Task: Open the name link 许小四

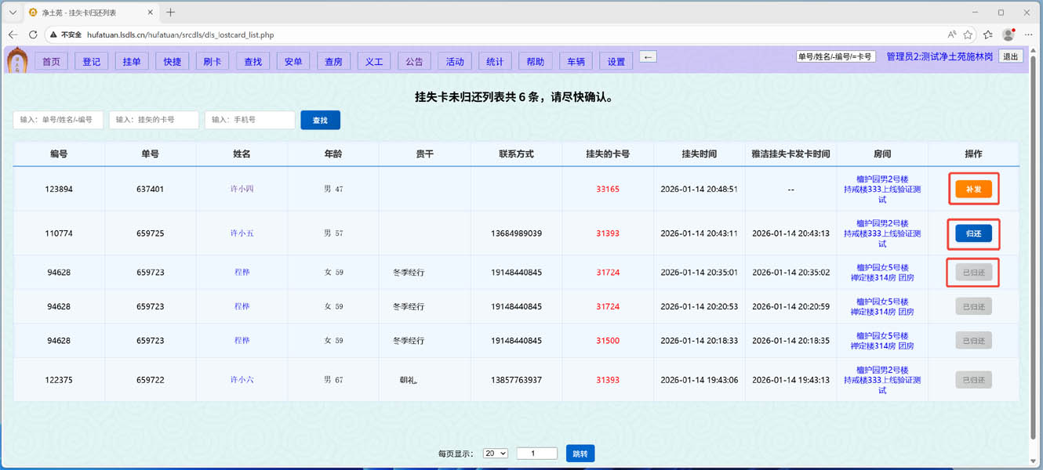Action: (x=242, y=189)
